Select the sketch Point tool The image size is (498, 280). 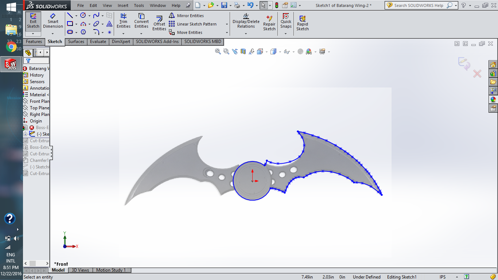tap(109, 32)
